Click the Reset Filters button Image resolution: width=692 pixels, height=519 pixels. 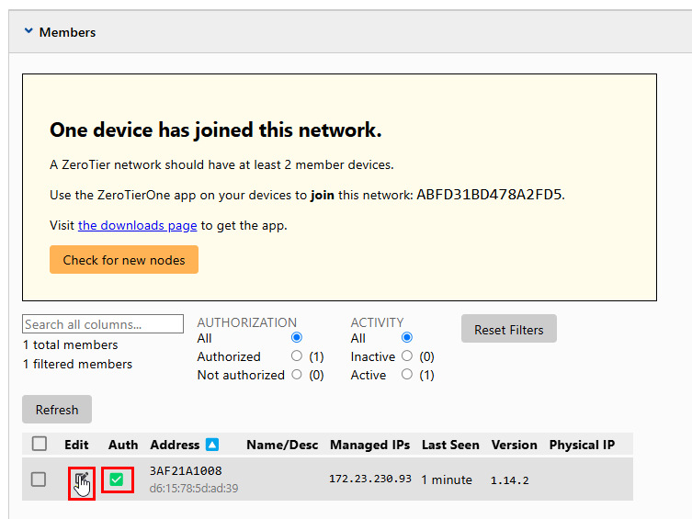508,330
